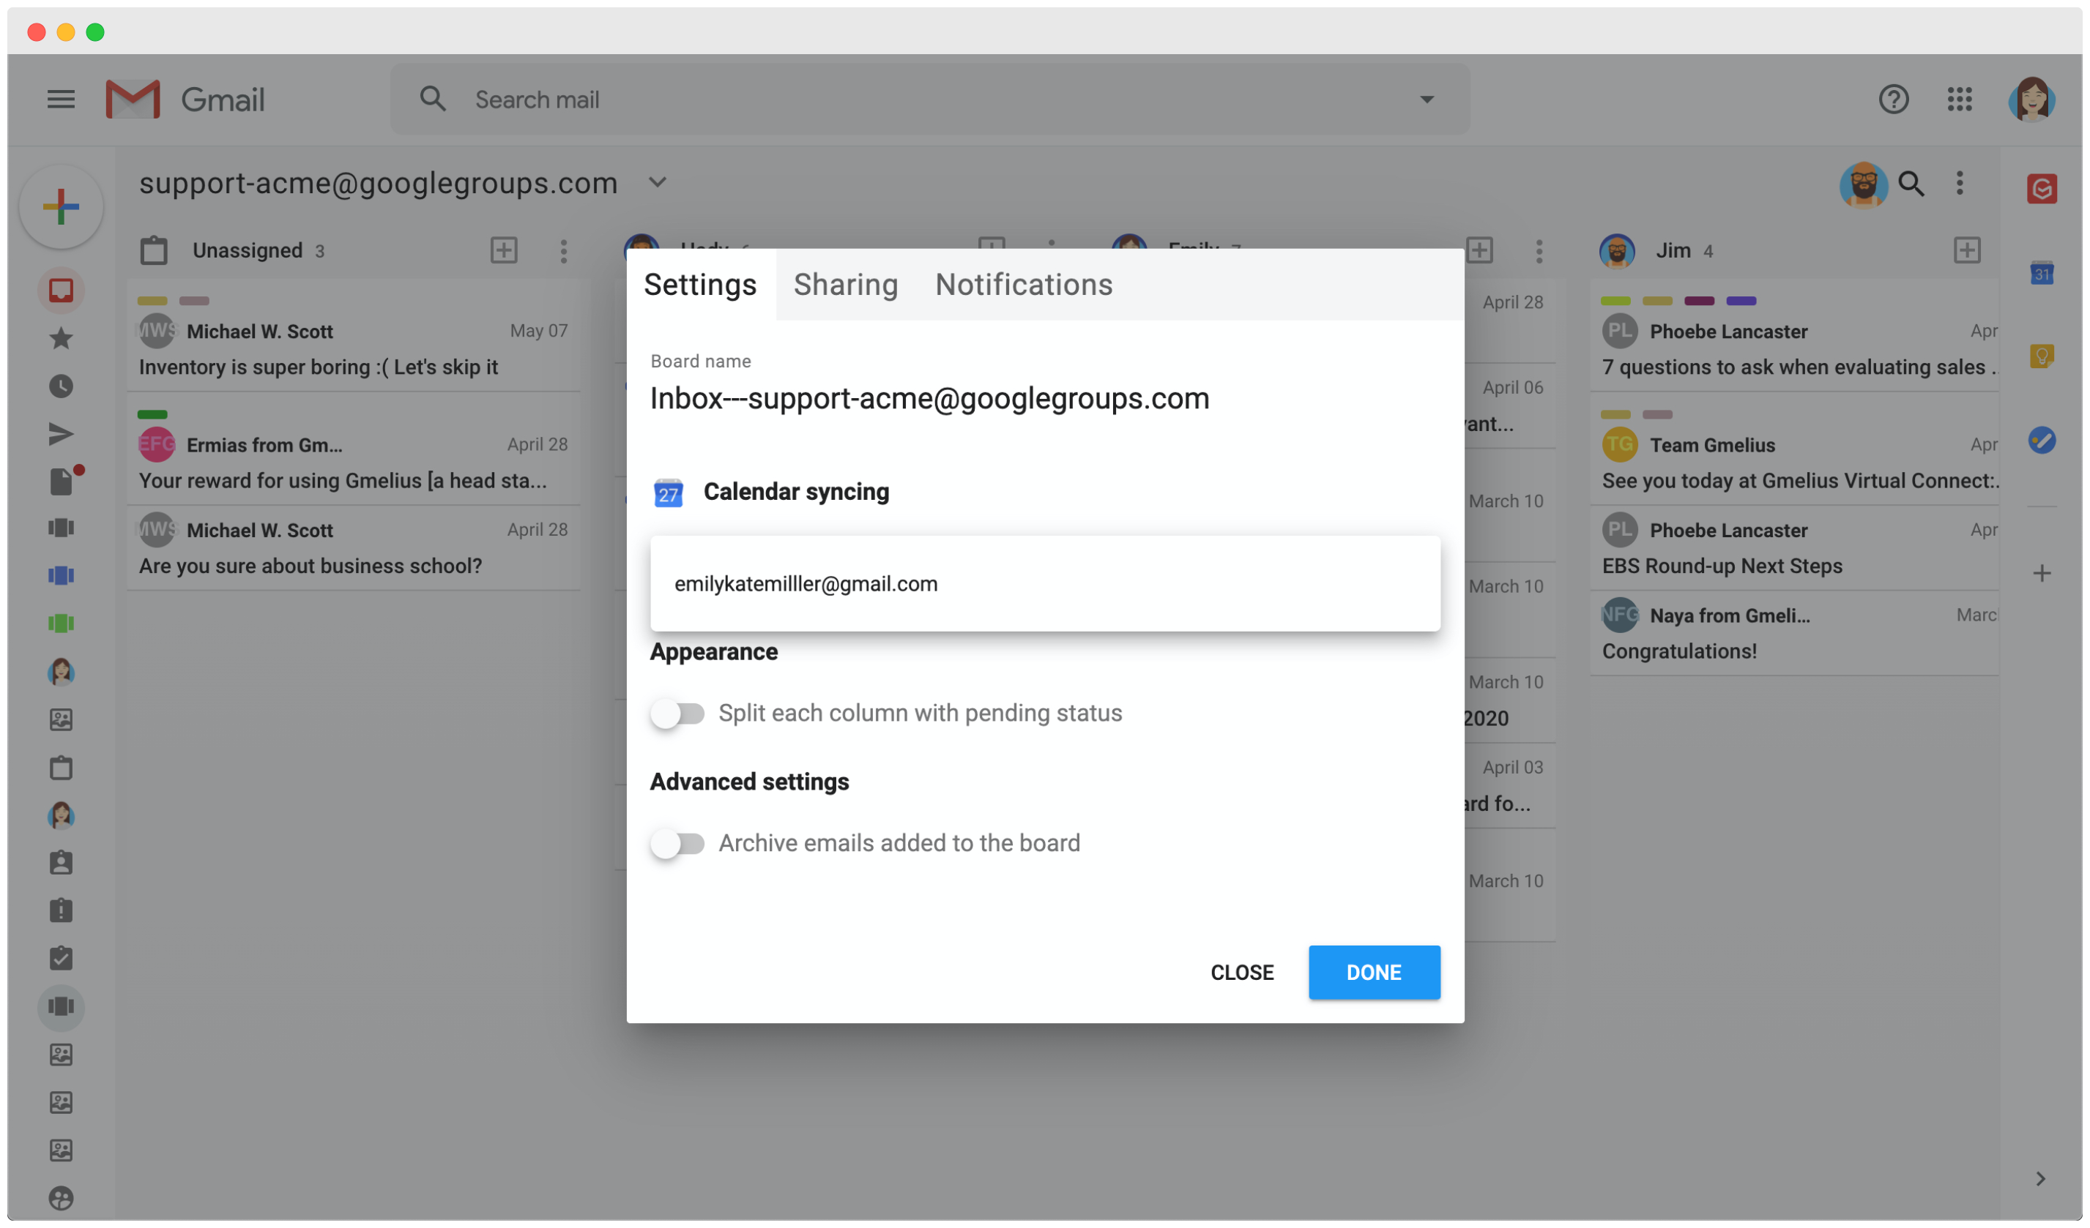The width and height of the screenshot is (2090, 1228).
Task: Click the exclamation clipboard icon in sidebar
Action: [62, 910]
